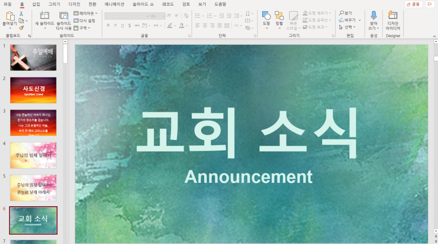Toggle Center alignment
This screenshot has width=438, height=244.
pos(205,25)
